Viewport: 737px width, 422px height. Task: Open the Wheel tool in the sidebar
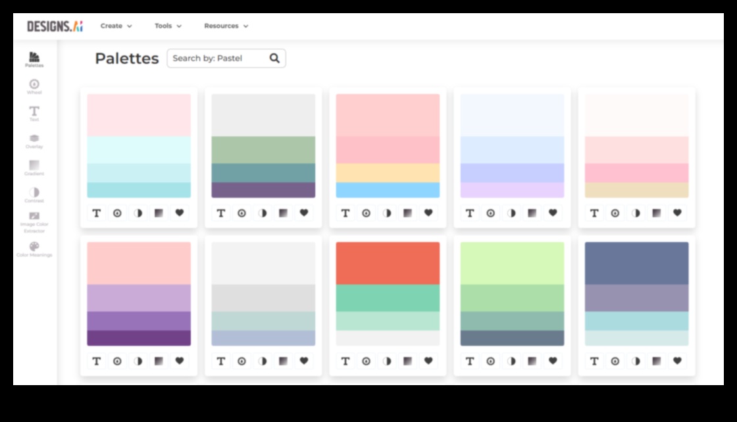pyautogui.click(x=34, y=86)
